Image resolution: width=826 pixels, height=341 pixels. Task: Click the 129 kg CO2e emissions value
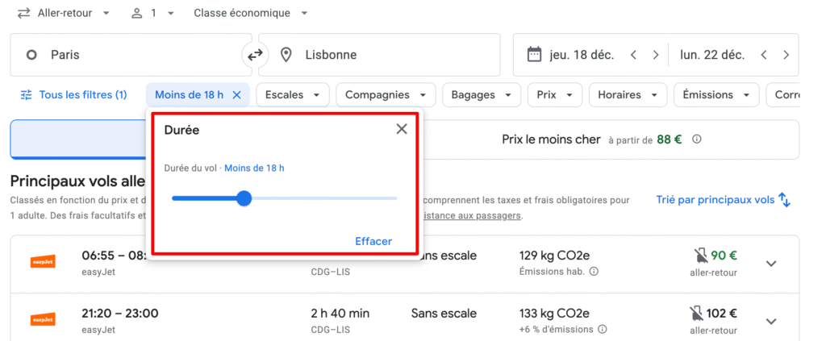point(554,256)
